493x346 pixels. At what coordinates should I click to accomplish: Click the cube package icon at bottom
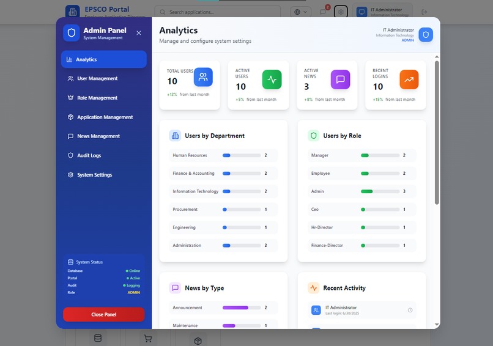coord(198,341)
